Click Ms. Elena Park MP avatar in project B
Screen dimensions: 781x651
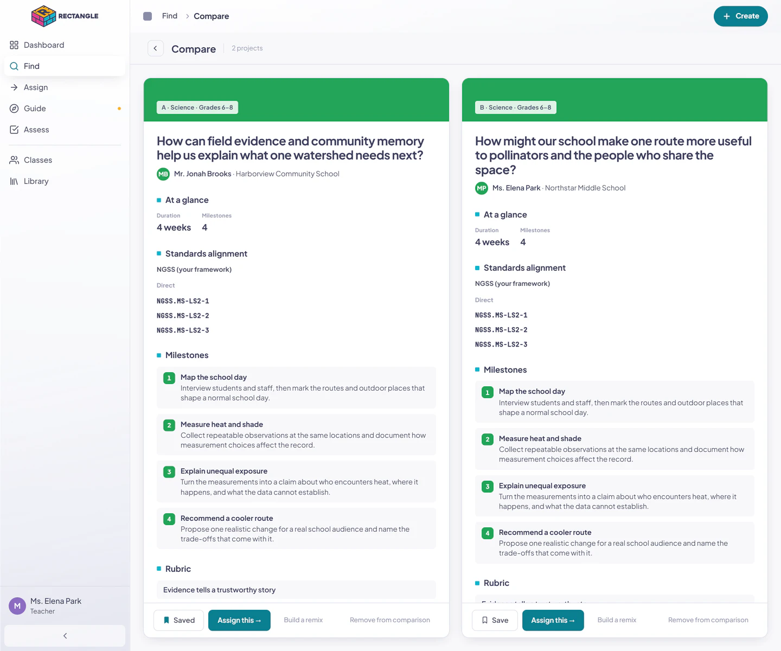tap(482, 188)
